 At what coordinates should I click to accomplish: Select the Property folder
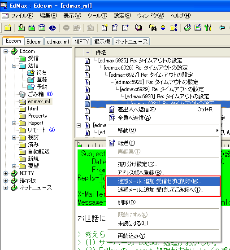[38, 116]
